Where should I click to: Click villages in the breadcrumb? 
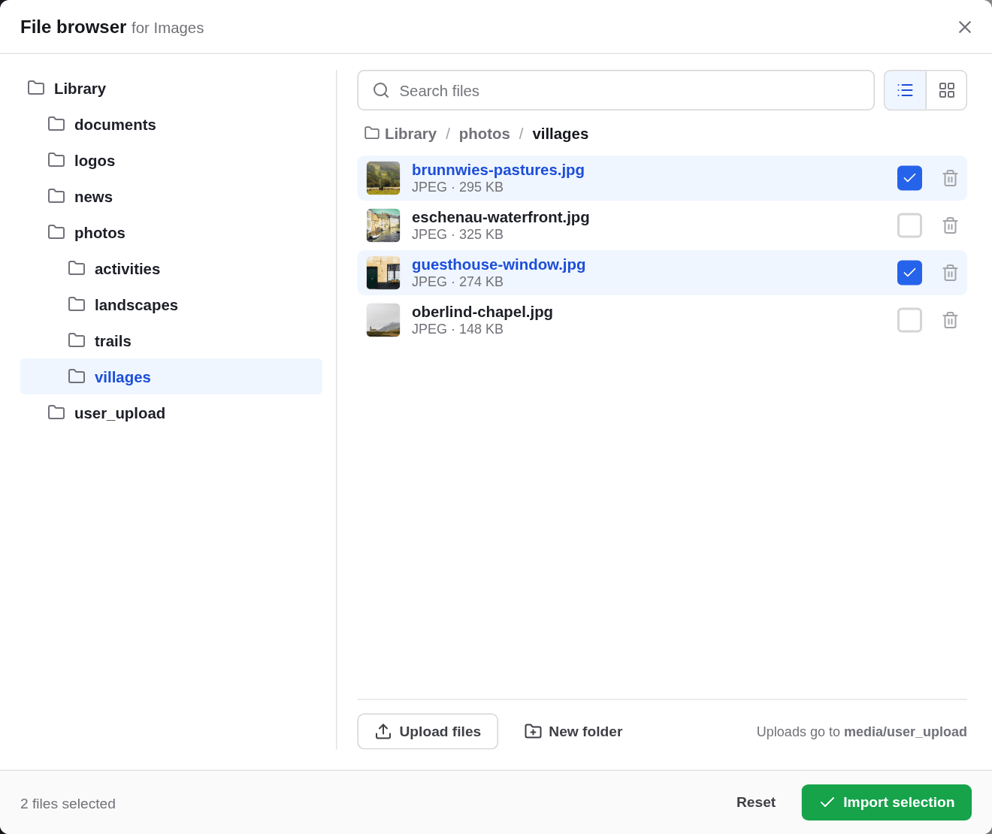[x=560, y=134]
